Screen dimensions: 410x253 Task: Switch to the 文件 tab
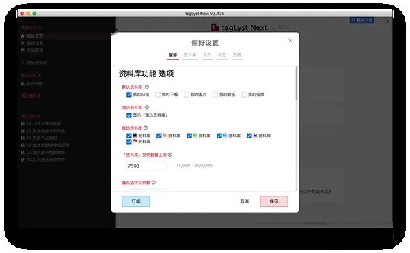[x=207, y=55]
